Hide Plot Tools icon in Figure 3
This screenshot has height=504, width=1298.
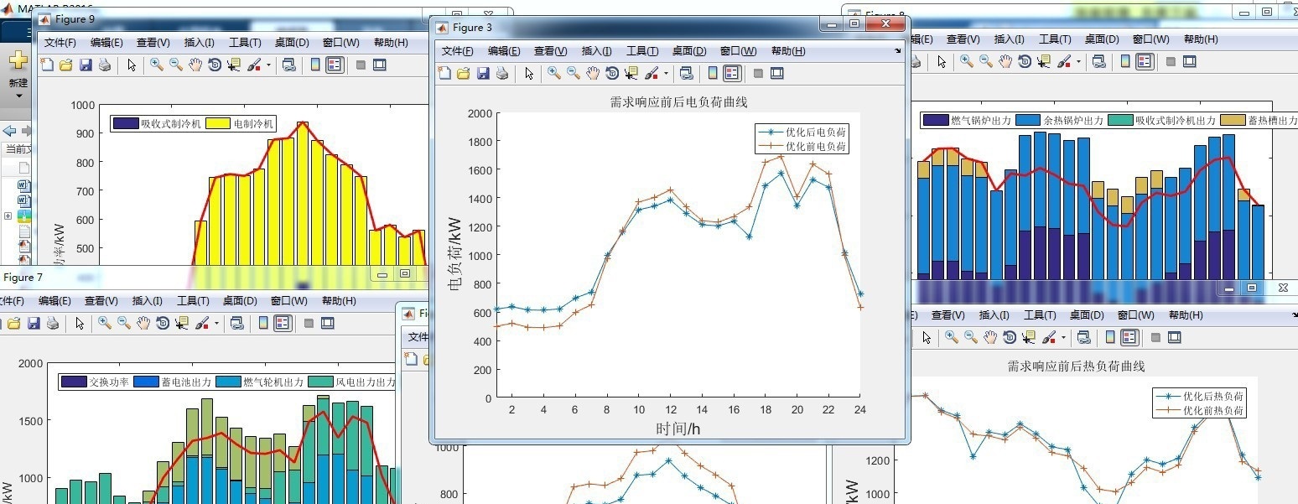click(x=758, y=74)
